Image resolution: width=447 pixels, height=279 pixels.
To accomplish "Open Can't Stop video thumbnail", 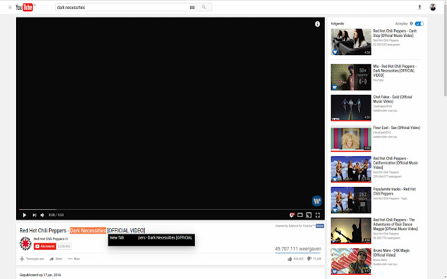I will 351,42.
